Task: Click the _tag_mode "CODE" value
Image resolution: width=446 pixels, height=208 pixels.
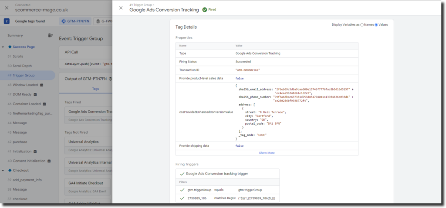Action: tap(262, 135)
